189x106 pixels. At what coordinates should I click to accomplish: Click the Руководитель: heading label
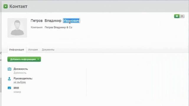(23, 79)
